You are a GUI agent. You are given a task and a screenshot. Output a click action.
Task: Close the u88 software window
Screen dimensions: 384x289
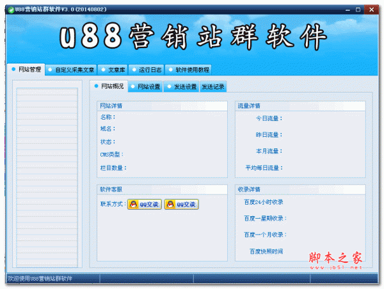click(371, 10)
